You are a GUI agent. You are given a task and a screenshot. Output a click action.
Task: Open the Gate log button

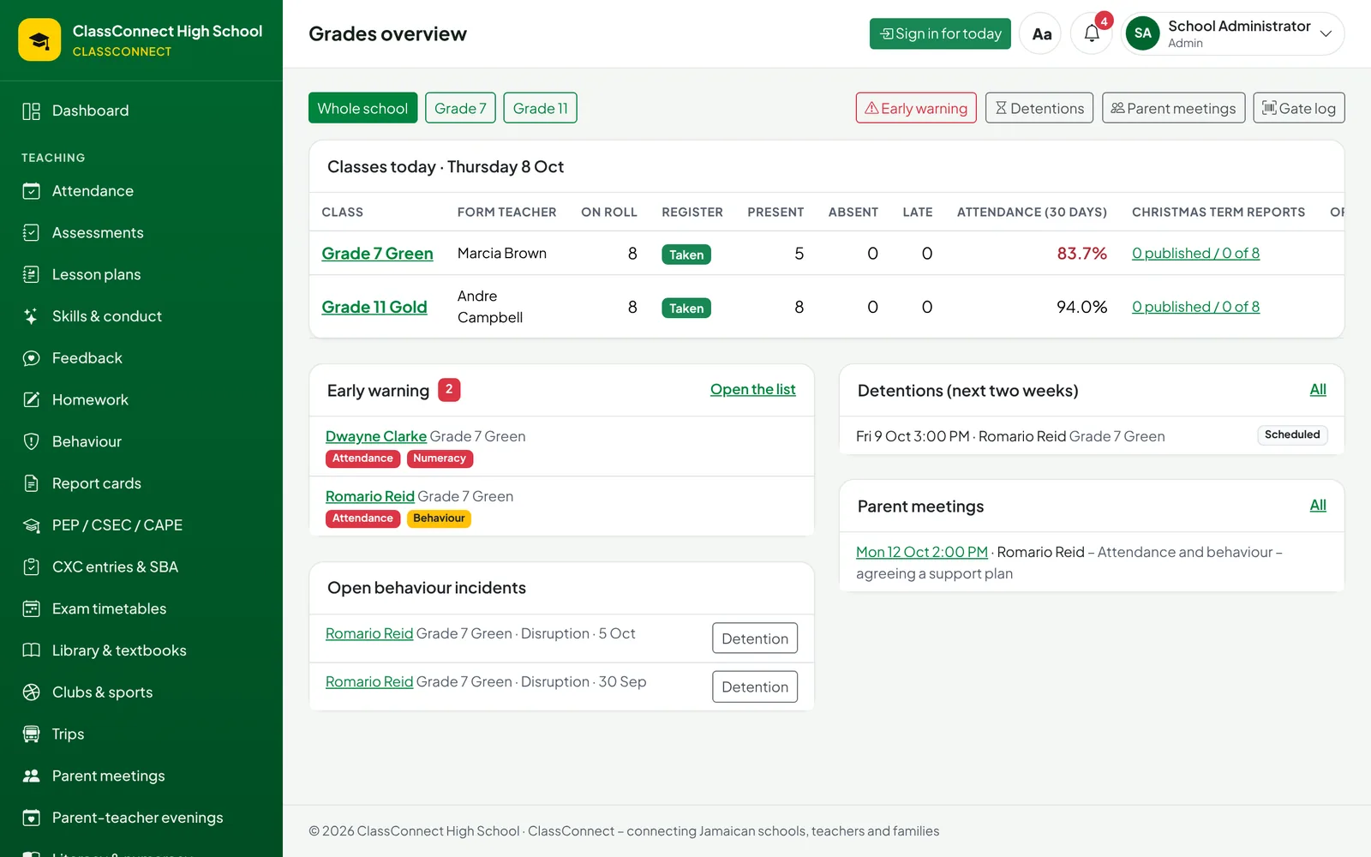click(1299, 108)
